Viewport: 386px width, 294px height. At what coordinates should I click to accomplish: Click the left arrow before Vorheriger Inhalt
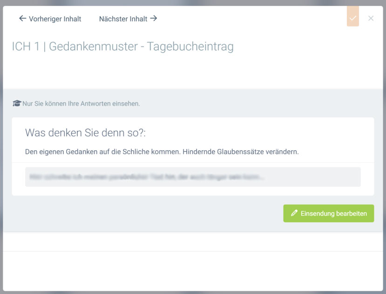[x=22, y=19]
